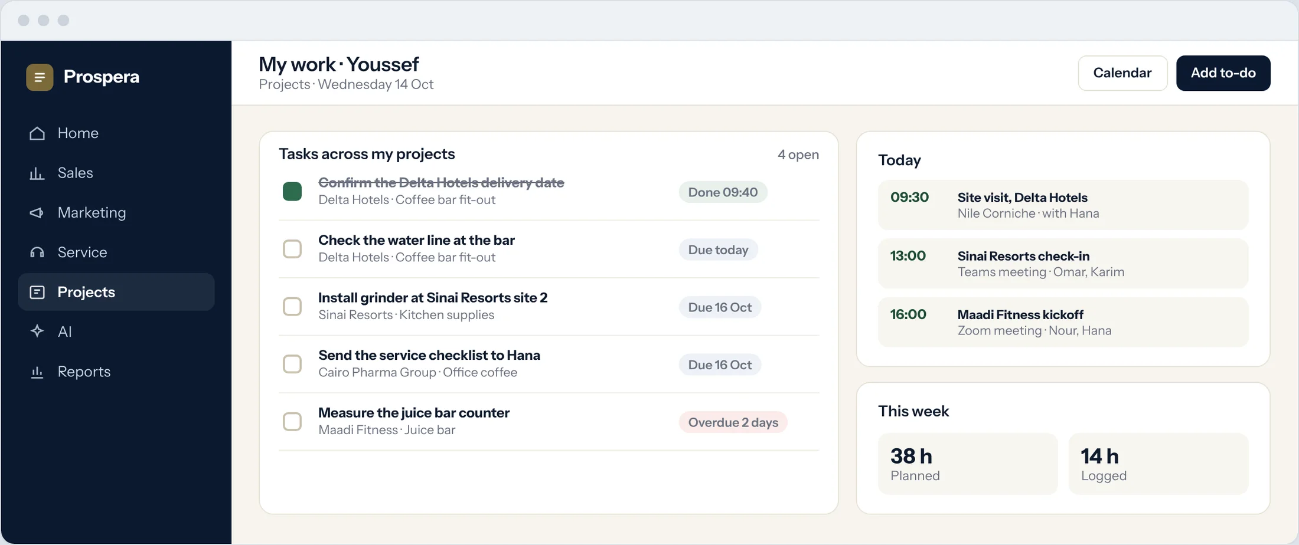Click the 38 h Planned card
This screenshot has width=1299, height=545.
[x=968, y=464]
